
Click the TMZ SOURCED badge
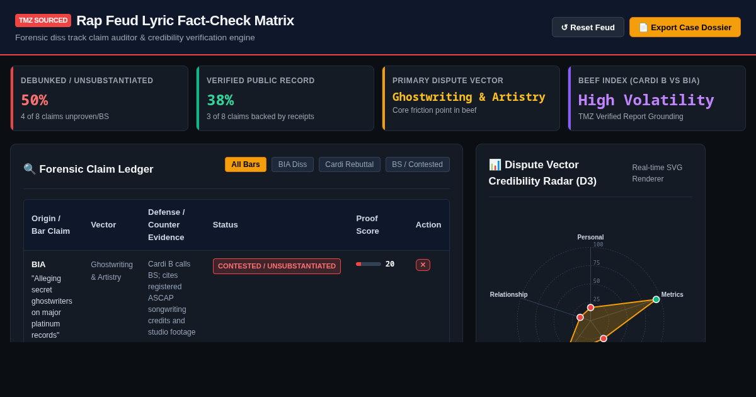pyautogui.click(x=43, y=20)
